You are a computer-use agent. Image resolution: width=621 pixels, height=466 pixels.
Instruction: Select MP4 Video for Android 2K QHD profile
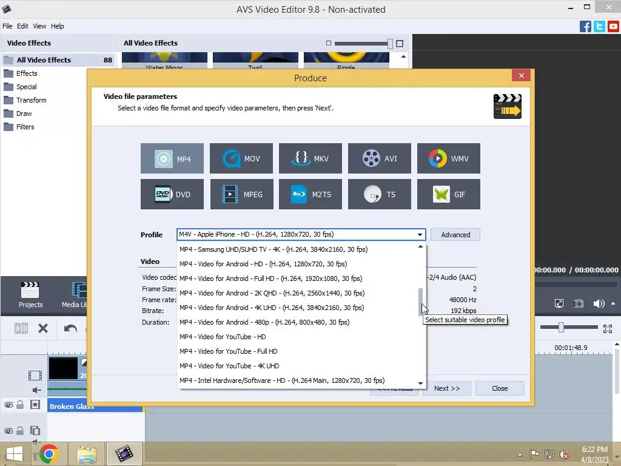pyautogui.click(x=298, y=293)
